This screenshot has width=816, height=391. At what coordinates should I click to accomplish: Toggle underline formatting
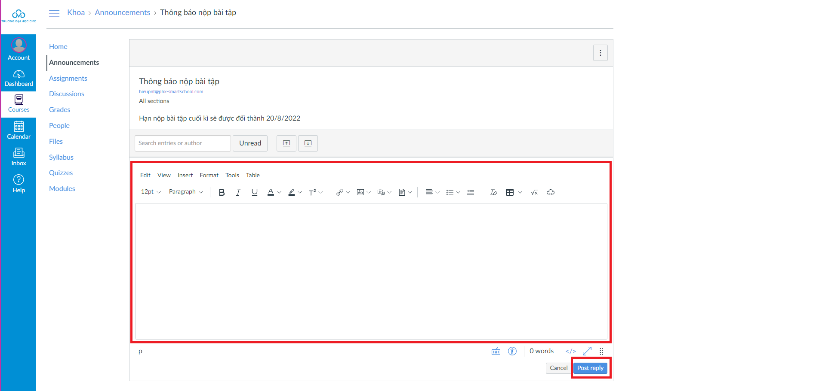(254, 192)
